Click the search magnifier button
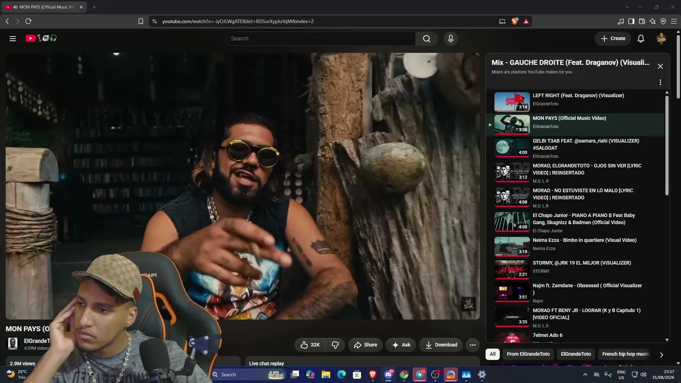The image size is (681, 383). 427,38
